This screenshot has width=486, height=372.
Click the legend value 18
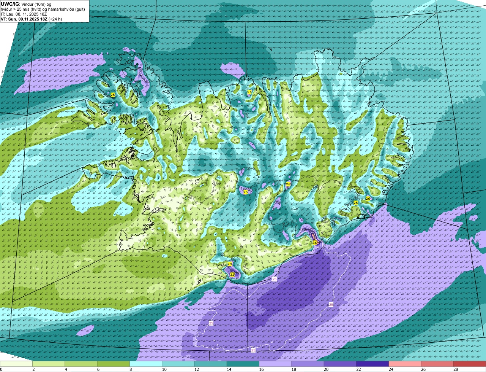click(294, 369)
